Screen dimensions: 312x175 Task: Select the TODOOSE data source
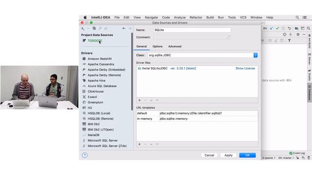tap(95, 40)
